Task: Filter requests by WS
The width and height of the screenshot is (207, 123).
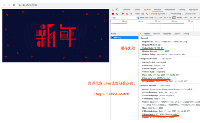Action: (x=195, y=18)
